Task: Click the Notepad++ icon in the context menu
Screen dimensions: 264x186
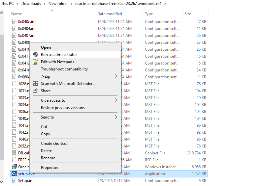Action: pyautogui.click(x=35, y=62)
